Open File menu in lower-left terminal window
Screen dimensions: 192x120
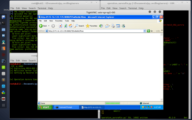point(12,60)
